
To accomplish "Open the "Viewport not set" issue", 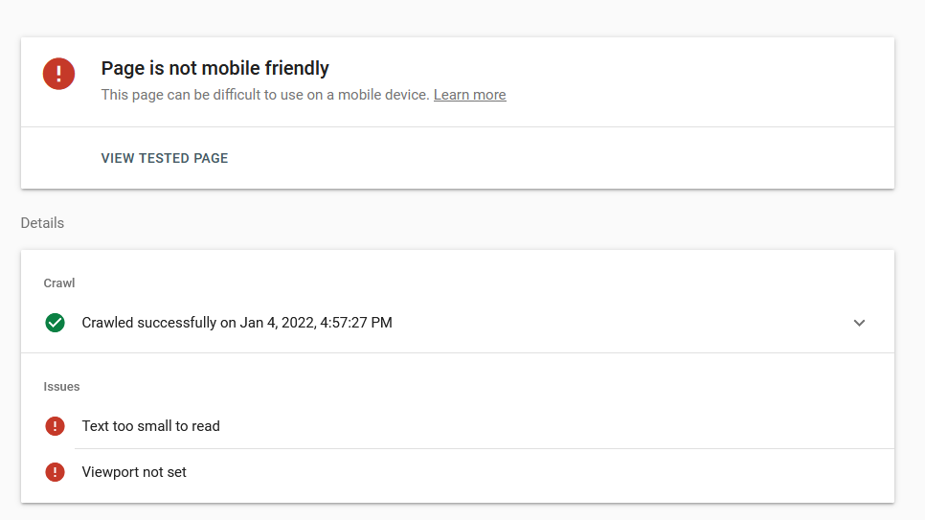I will pyautogui.click(x=134, y=472).
